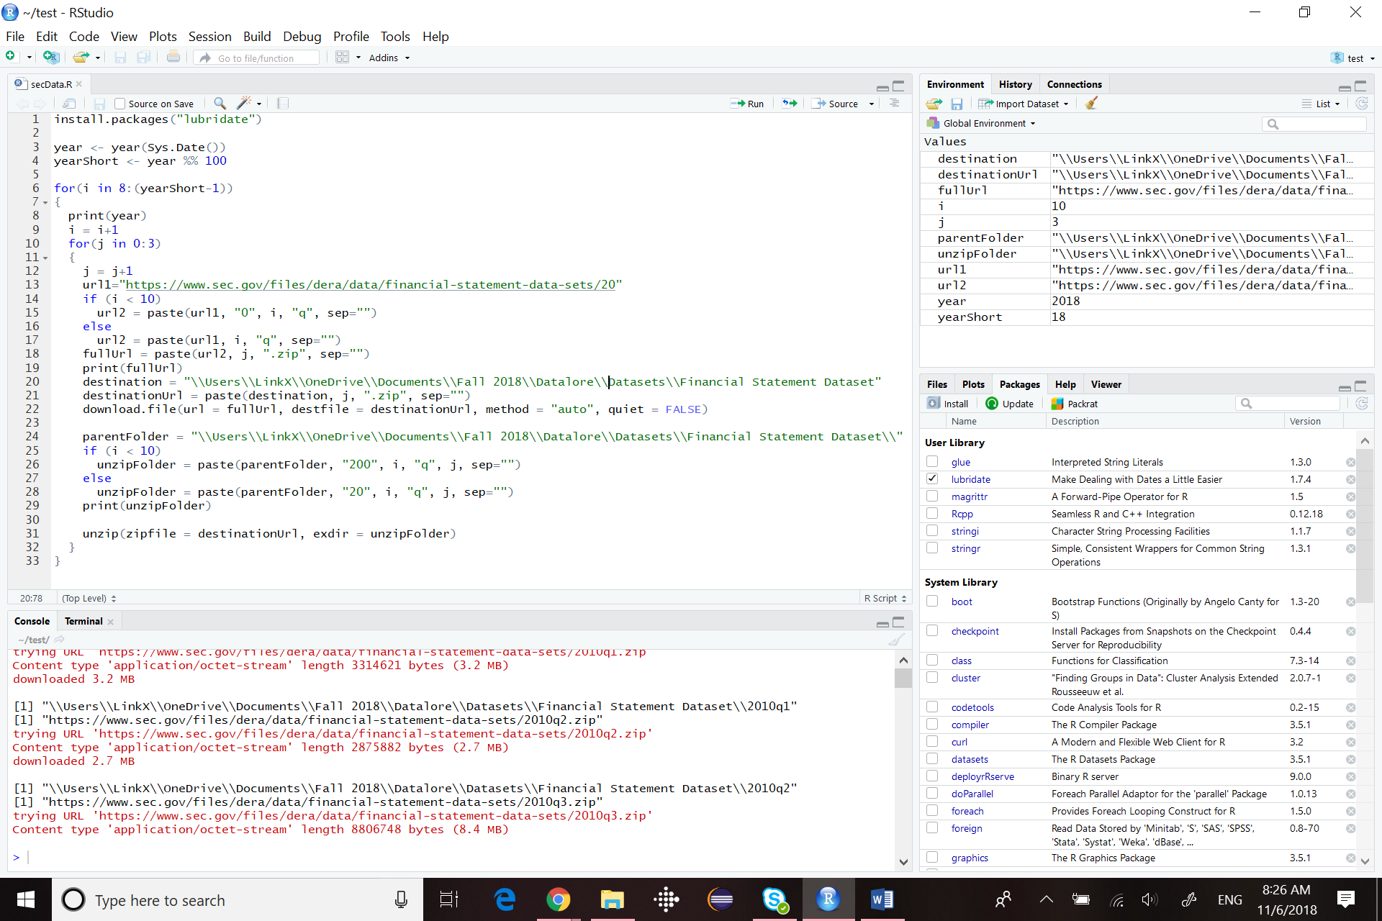Click the document outline icon in editor
The width and height of the screenshot is (1382, 921).
click(x=894, y=104)
